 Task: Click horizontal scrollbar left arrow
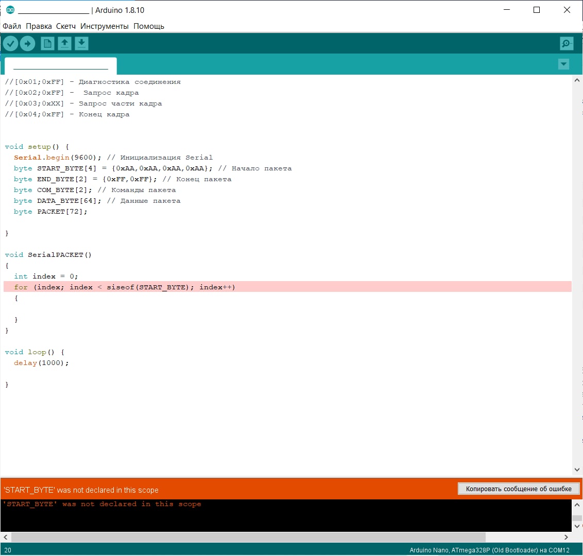[x=6, y=537]
